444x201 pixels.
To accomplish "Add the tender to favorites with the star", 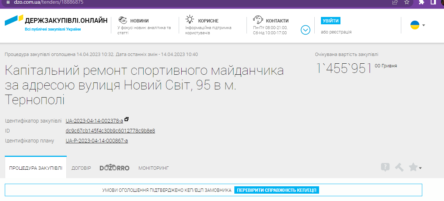I will point(413,167).
